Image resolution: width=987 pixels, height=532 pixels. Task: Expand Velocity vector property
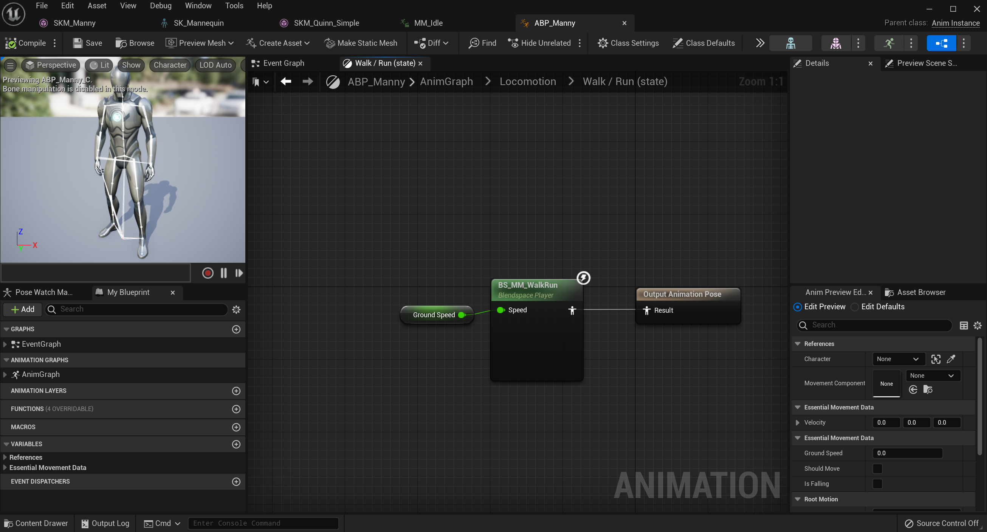(797, 422)
